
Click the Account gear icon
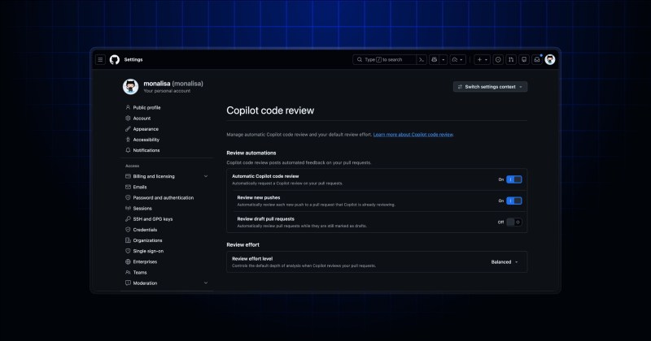click(128, 118)
